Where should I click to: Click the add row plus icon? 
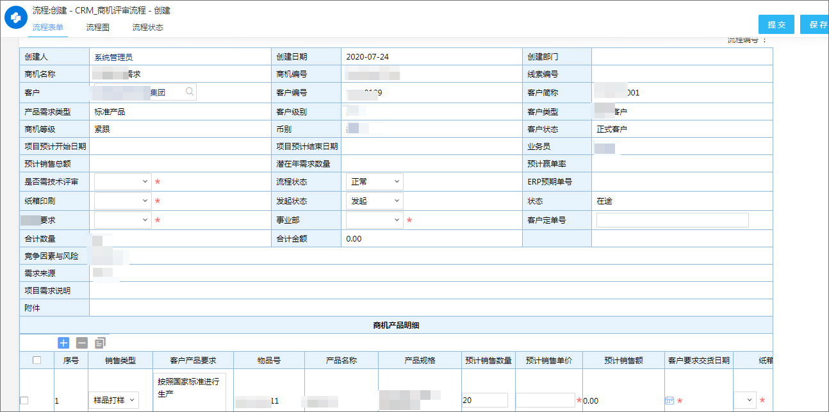[x=63, y=343]
